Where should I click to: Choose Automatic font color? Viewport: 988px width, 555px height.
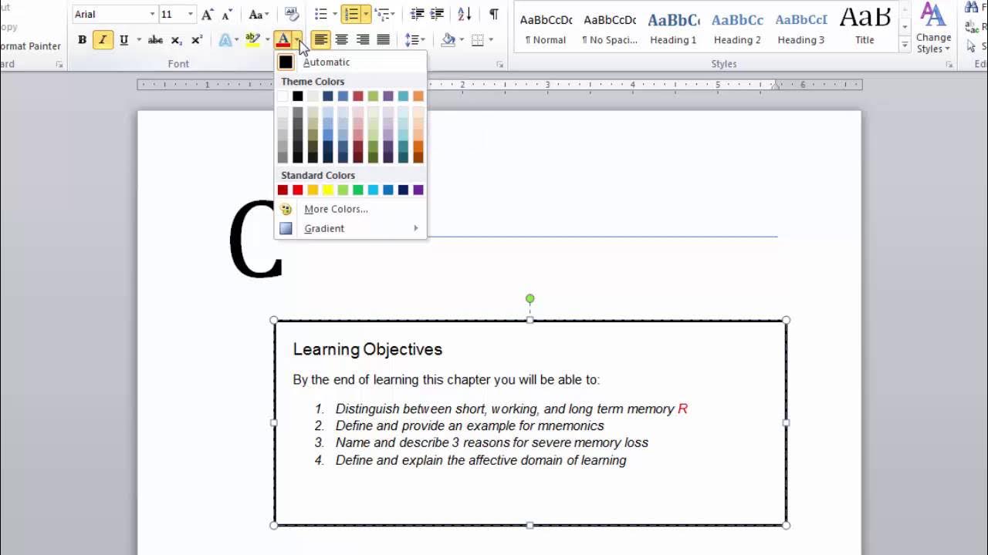(x=350, y=62)
